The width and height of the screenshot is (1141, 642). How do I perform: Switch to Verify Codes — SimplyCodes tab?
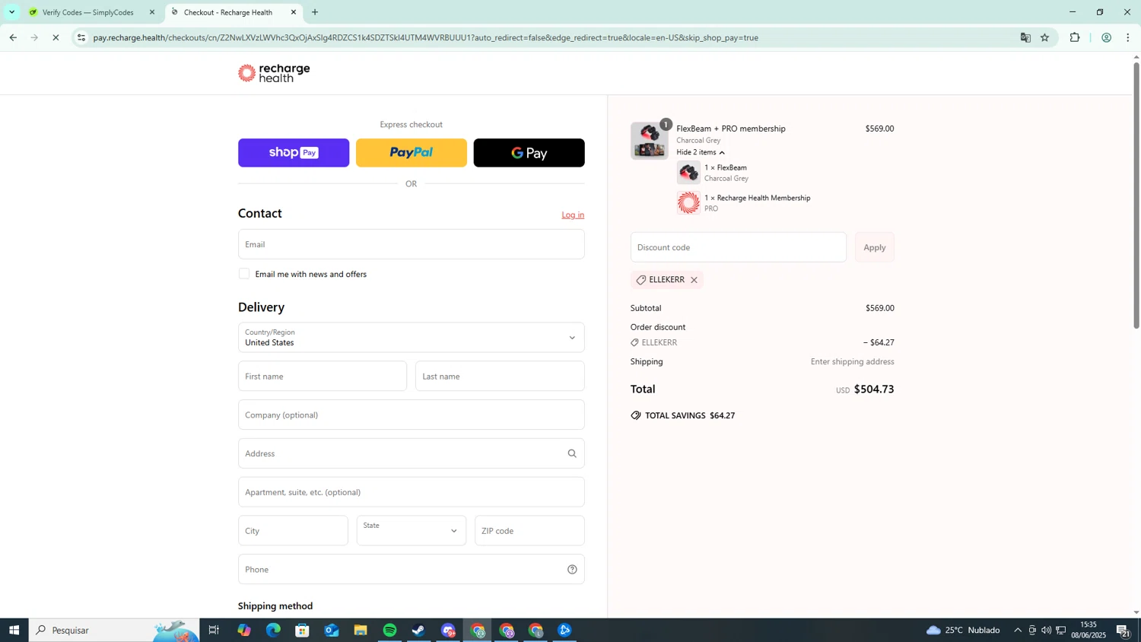pos(88,13)
